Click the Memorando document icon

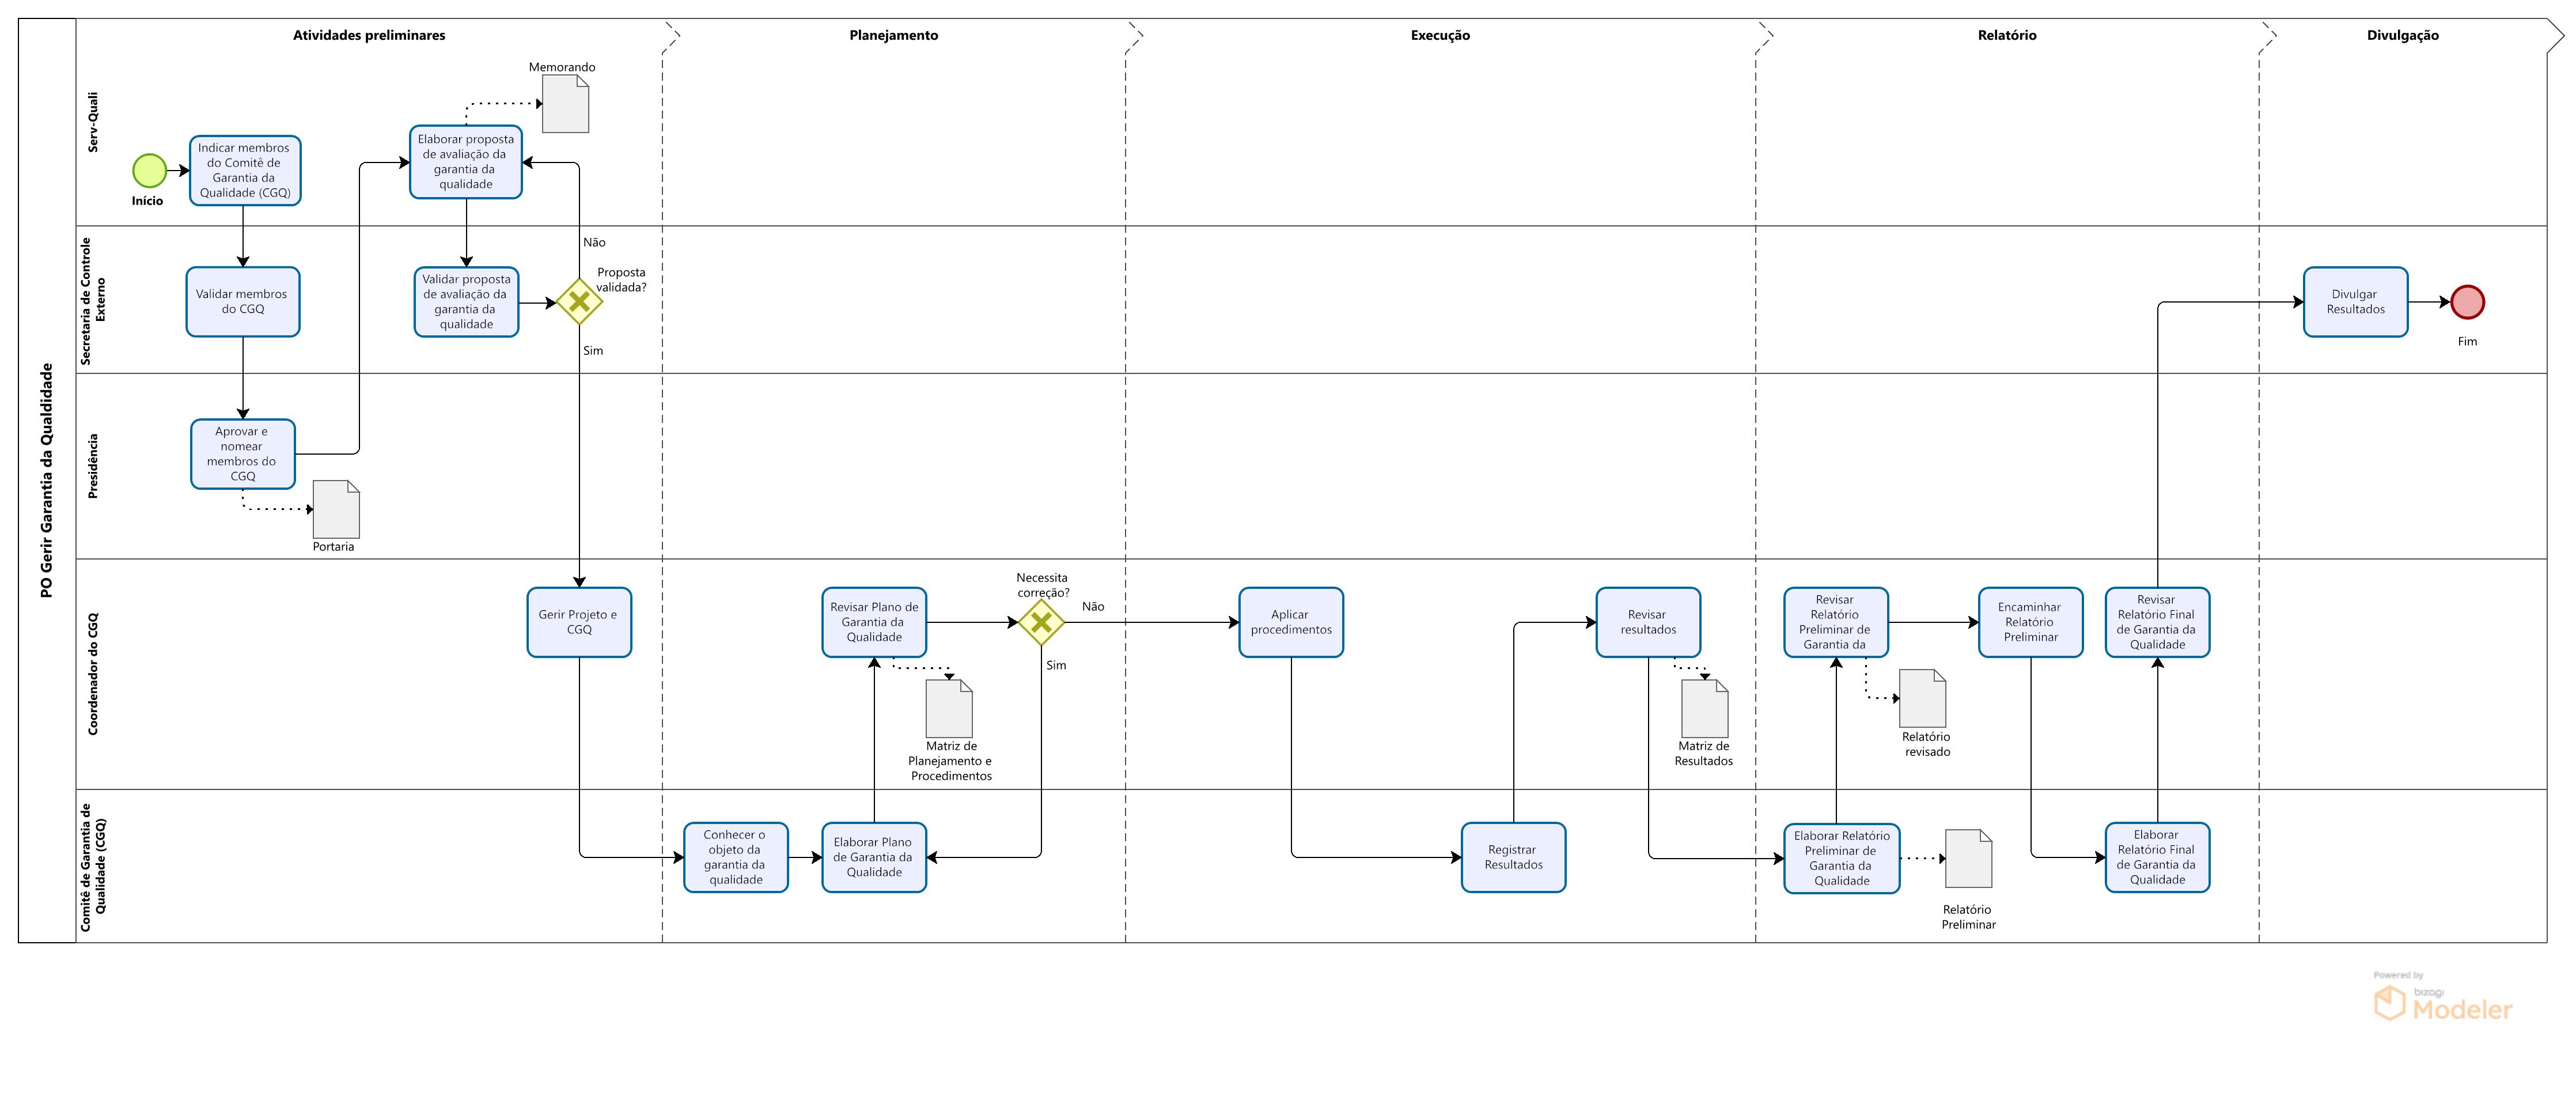tap(565, 104)
